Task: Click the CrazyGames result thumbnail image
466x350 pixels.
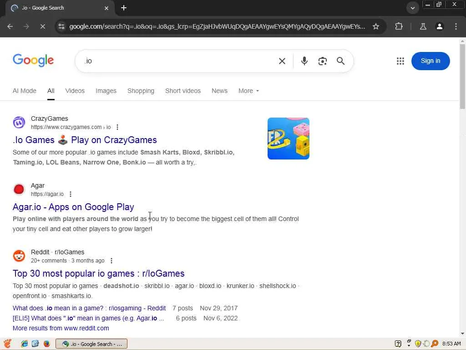Action: coord(288,139)
